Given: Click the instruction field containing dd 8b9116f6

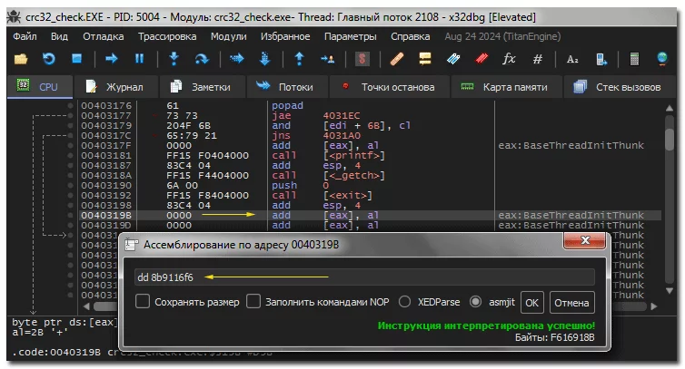Looking at the screenshot, I should [364, 277].
